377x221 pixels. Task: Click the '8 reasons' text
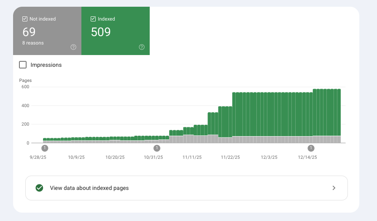coord(33,43)
